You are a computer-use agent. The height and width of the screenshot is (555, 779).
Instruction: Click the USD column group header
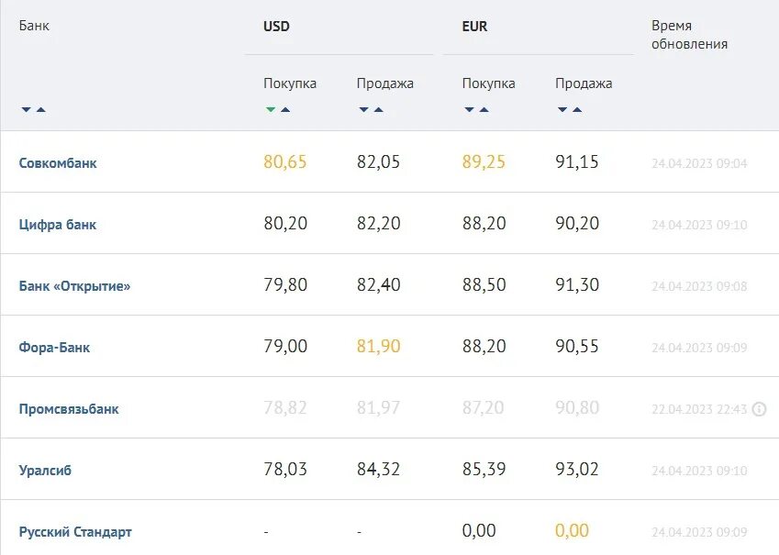tap(276, 27)
